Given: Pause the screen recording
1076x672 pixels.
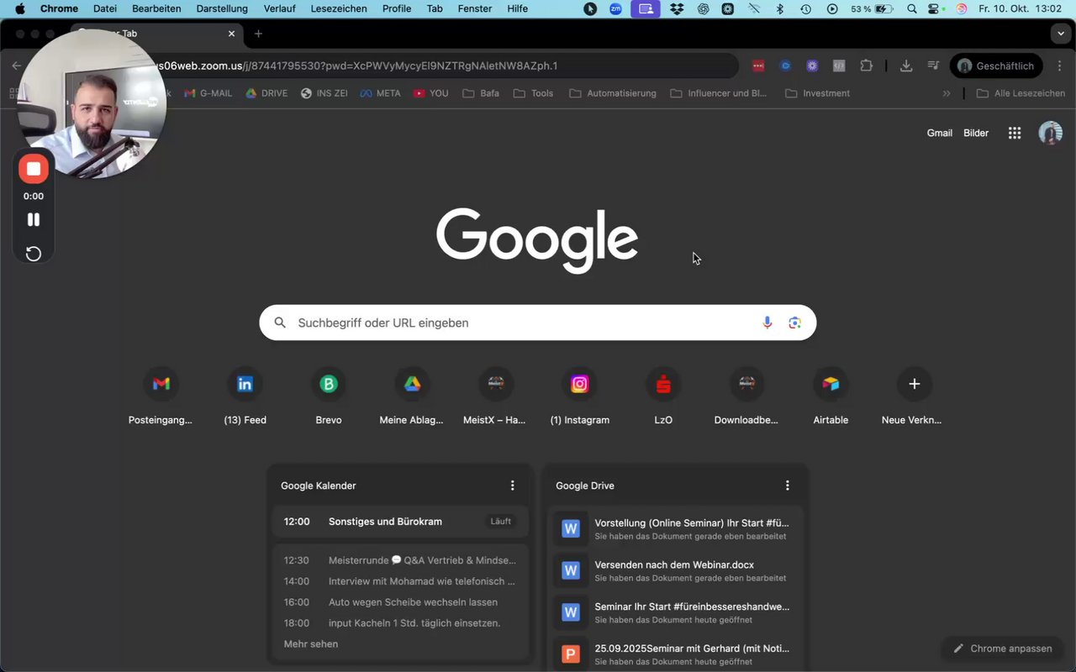Looking at the screenshot, I should (34, 219).
